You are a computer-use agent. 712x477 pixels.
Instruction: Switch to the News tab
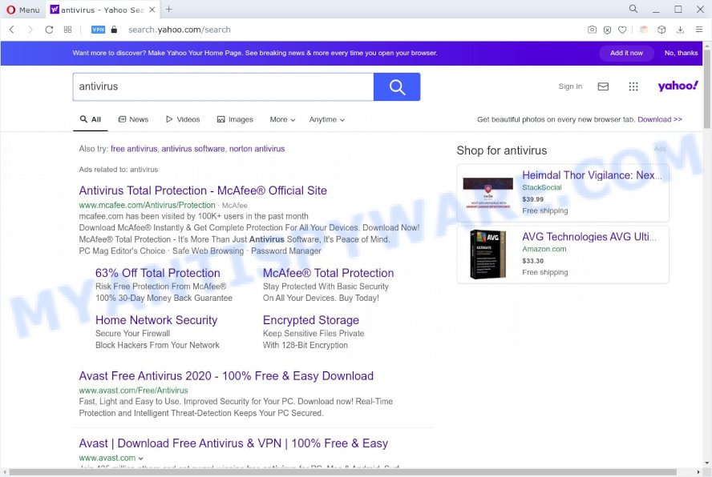coord(133,119)
